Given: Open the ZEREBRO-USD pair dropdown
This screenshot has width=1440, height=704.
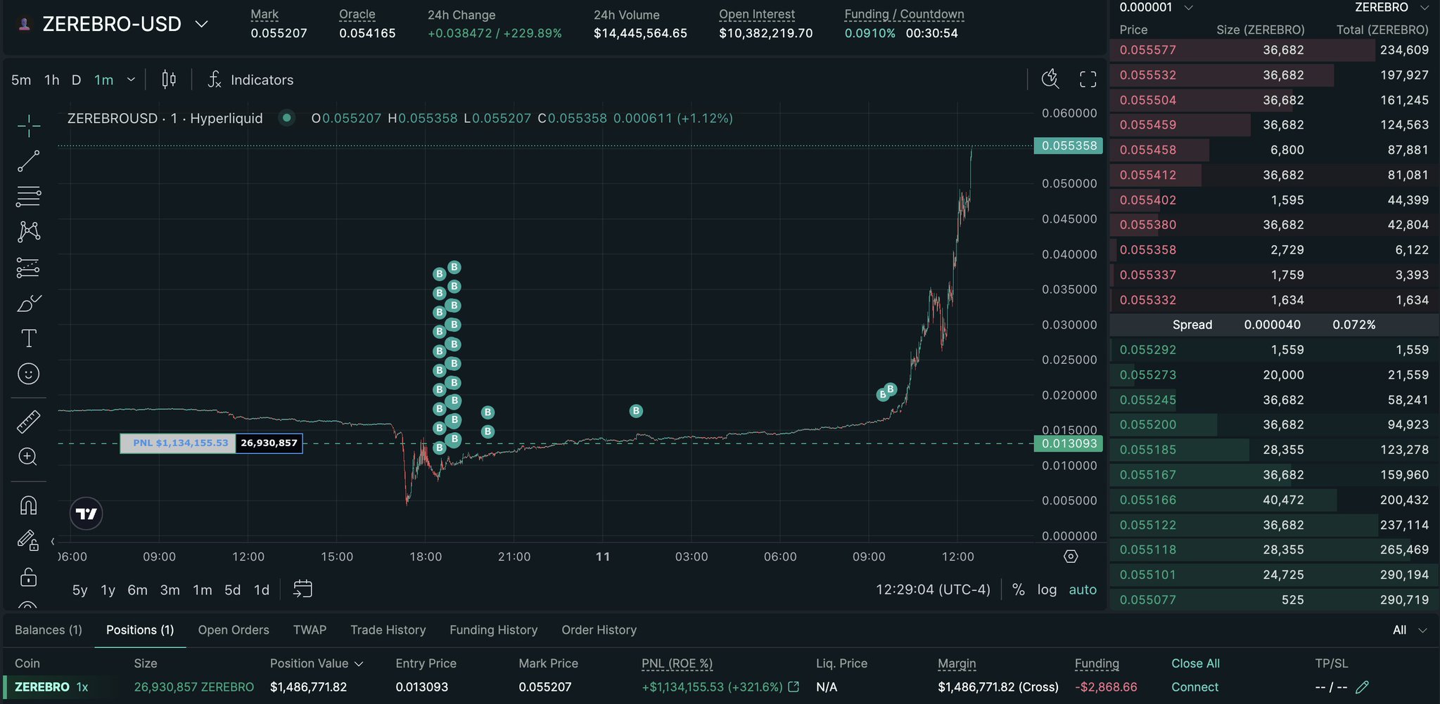Looking at the screenshot, I should (201, 24).
